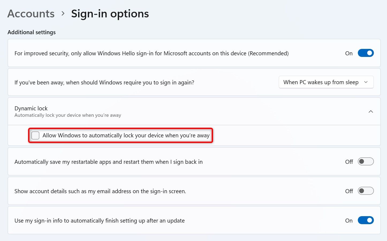The width and height of the screenshot is (387, 241).
Task: Open the sign-in requirement dropdown
Action: click(x=326, y=82)
